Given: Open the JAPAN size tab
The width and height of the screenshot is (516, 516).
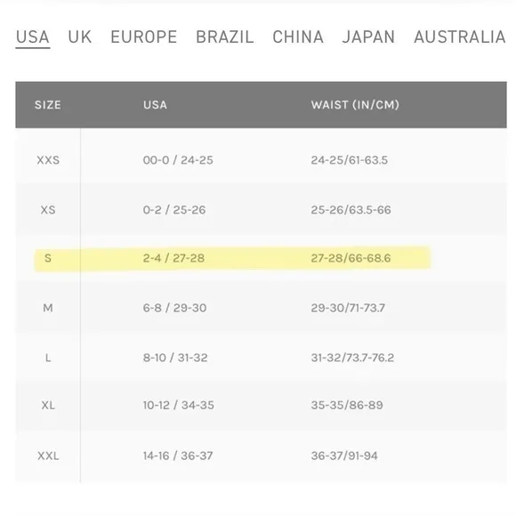Looking at the screenshot, I should click(x=368, y=36).
